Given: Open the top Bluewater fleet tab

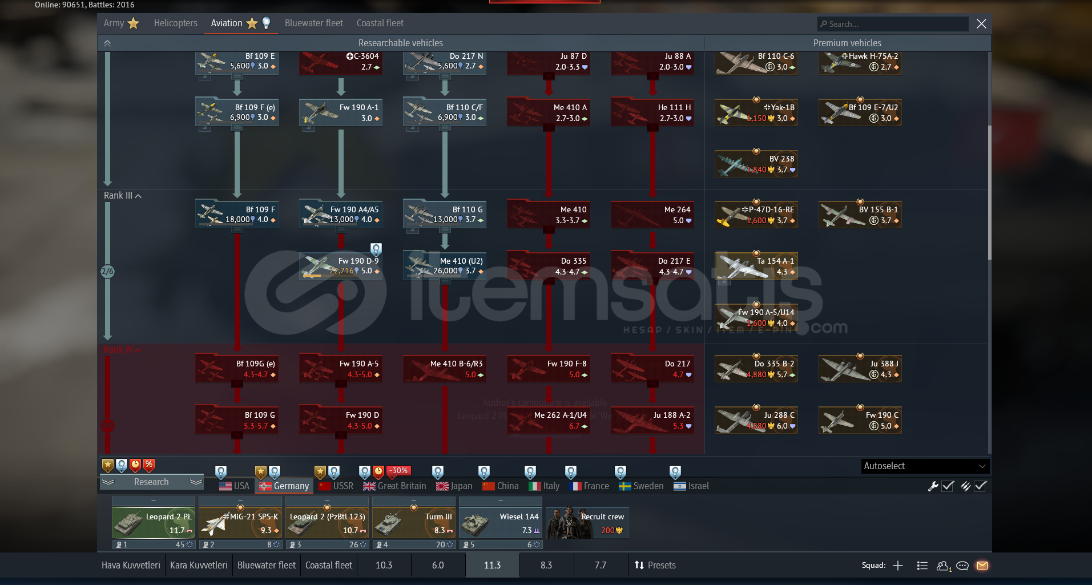Looking at the screenshot, I should 314,23.
